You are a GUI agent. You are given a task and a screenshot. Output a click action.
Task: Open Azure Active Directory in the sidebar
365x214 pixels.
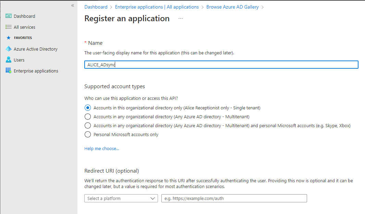[x=36, y=49]
